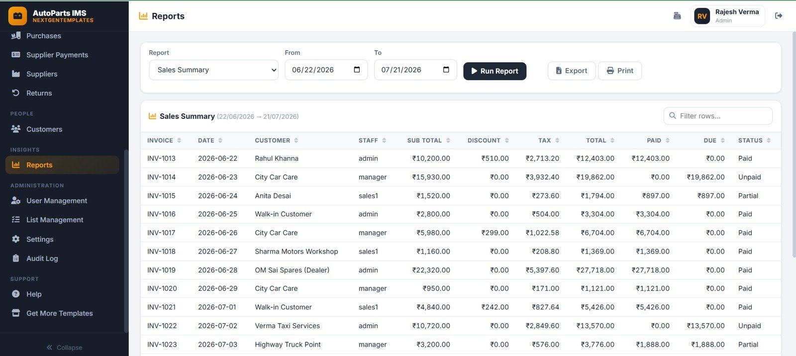
Task: Click the Filter rows search box
Action: click(718, 116)
